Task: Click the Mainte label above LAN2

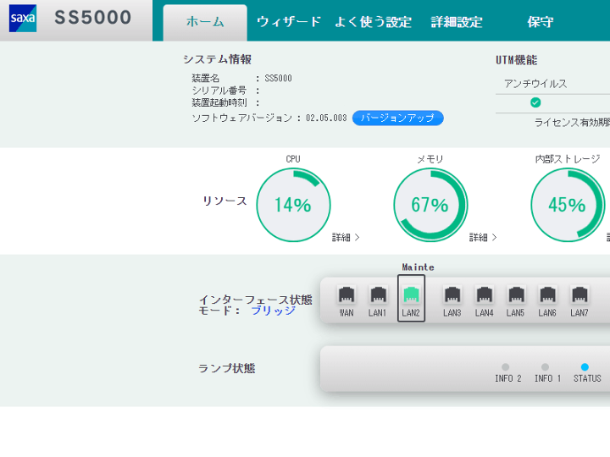Action: 418,267
